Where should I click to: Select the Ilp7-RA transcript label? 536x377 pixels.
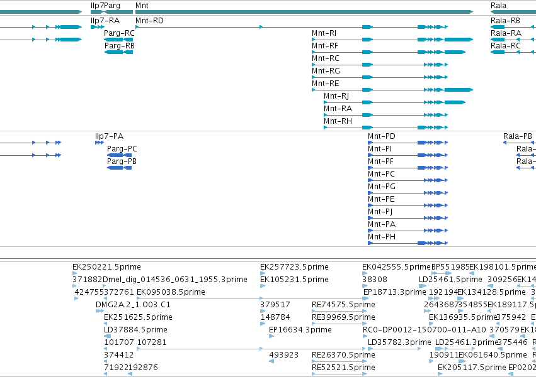[105, 21]
